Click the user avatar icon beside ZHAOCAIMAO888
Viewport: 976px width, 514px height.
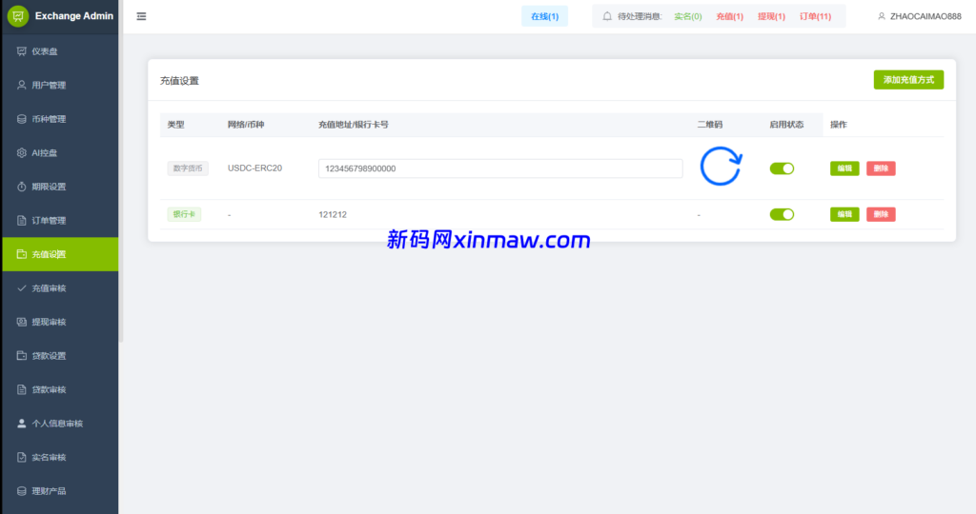pyautogui.click(x=882, y=16)
